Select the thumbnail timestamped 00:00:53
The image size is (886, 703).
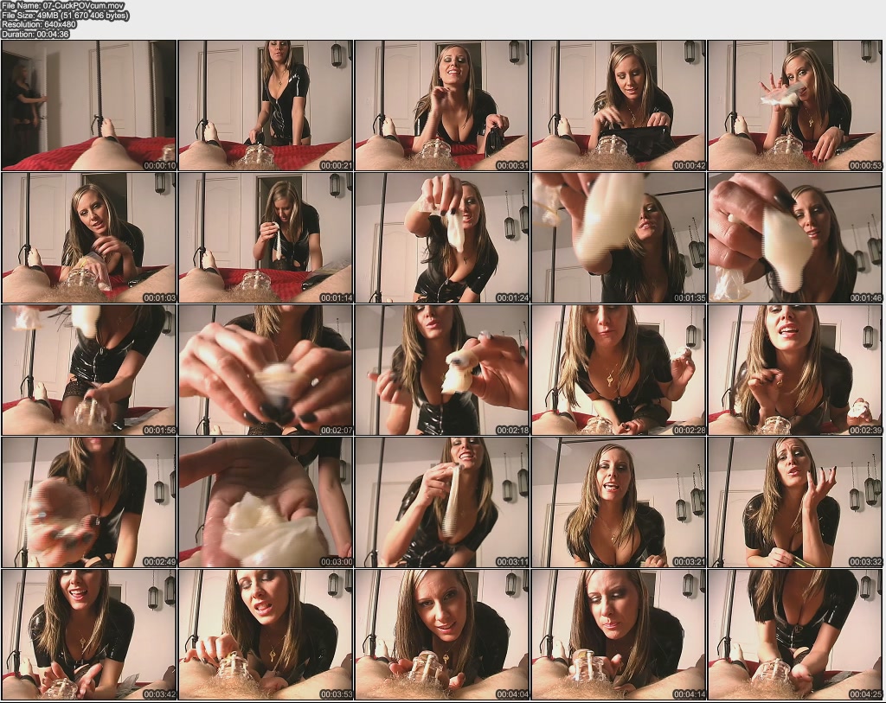[x=794, y=105]
